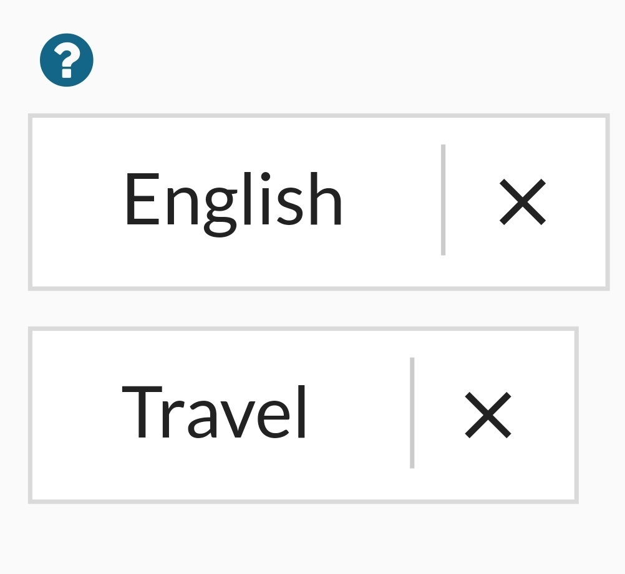Open the help question mark icon
This screenshot has height=574, width=625.
click(67, 60)
